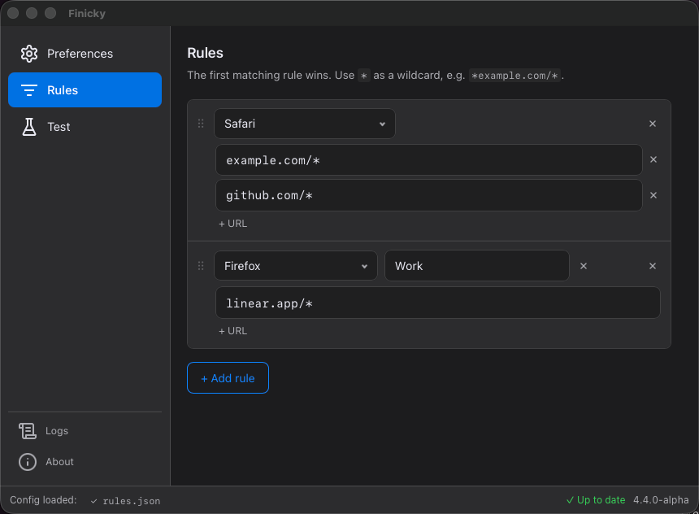Click the Add rule button
Image resolution: width=699 pixels, height=514 pixels.
228,377
